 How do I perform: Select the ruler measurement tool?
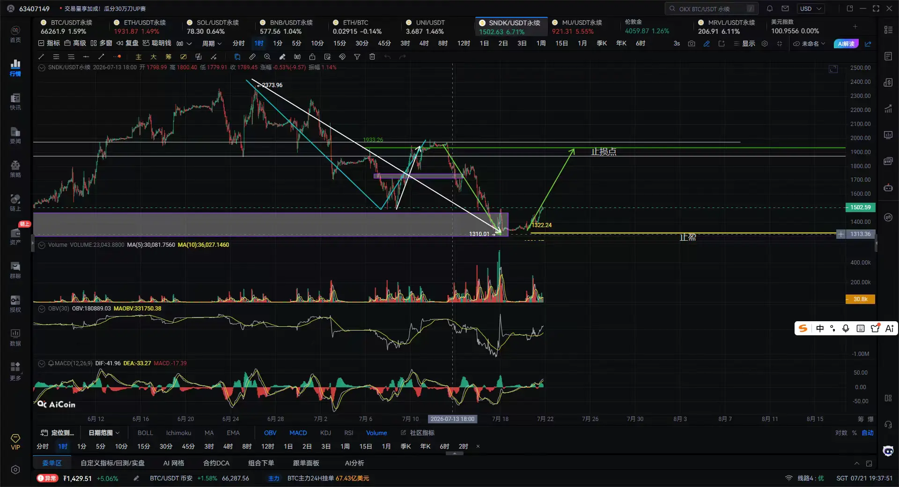pyautogui.click(x=252, y=57)
